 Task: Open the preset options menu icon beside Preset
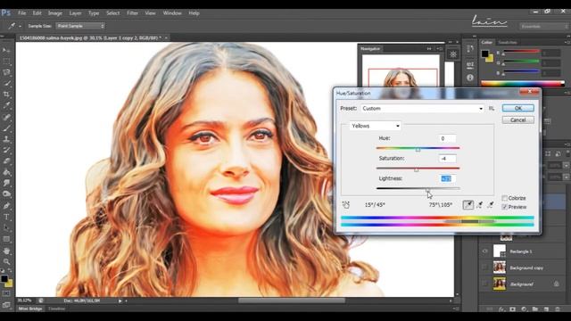coord(492,109)
